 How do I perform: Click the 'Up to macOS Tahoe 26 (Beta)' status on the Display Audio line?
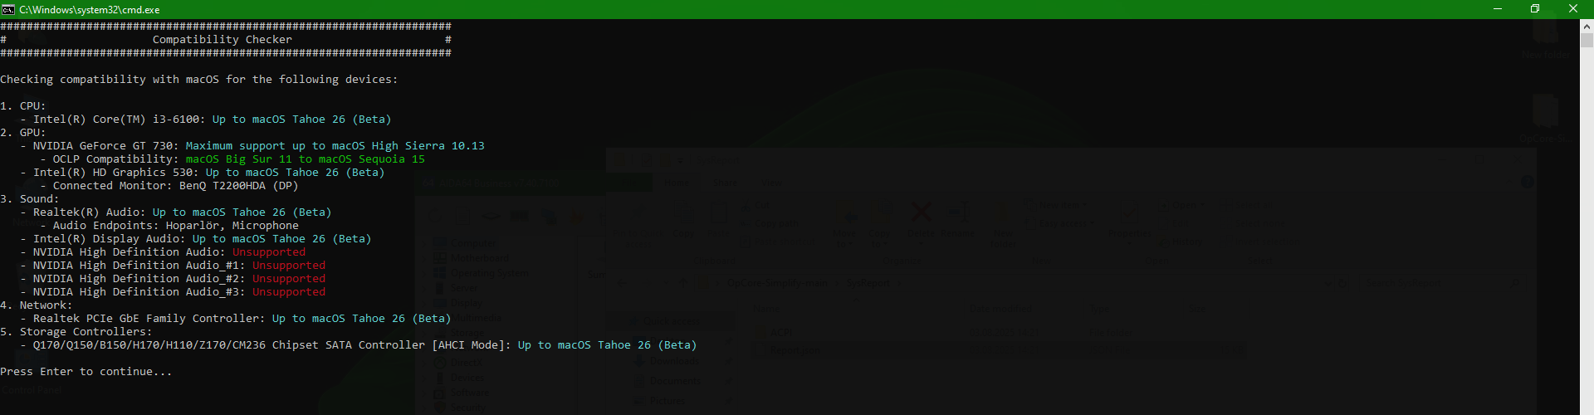coord(282,238)
